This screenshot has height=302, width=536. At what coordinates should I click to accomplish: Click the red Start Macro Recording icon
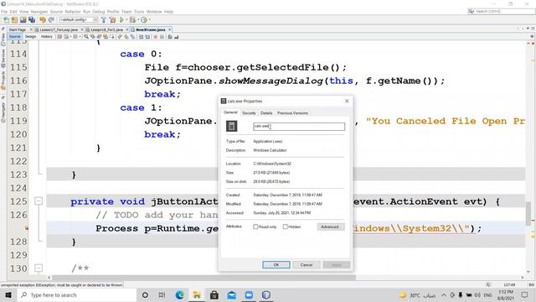coord(156,37)
